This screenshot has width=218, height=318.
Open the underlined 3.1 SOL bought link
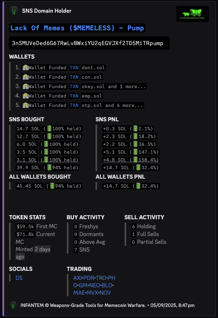[x=27, y=160]
